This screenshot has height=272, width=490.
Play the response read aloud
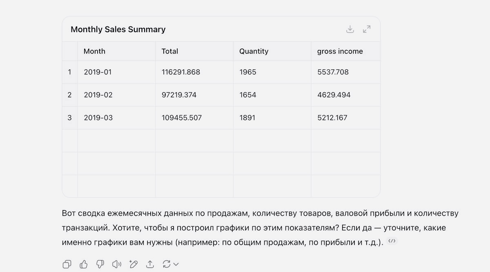click(x=117, y=264)
